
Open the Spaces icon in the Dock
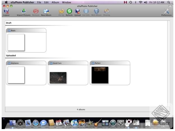coord(105,123)
